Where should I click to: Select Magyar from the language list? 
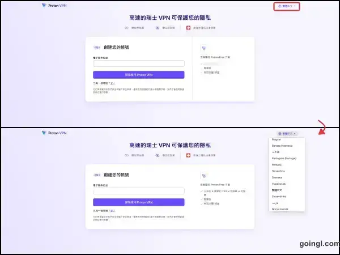278,140
